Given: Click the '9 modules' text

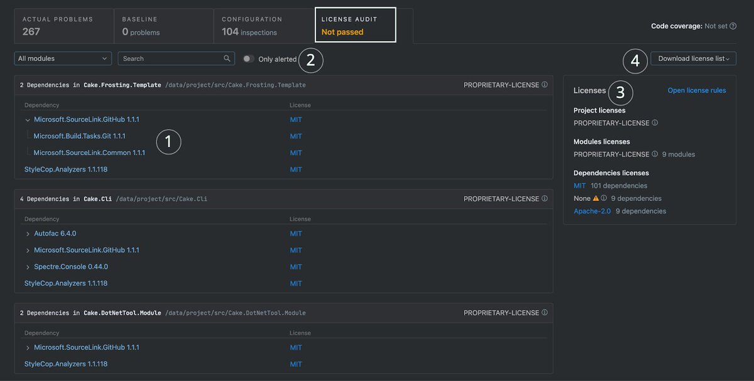Looking at the screenshot, I should (x=679, y=154).
